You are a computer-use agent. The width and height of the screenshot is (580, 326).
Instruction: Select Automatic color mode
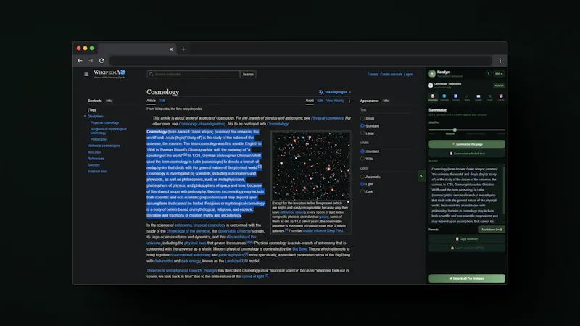(362, 177)
